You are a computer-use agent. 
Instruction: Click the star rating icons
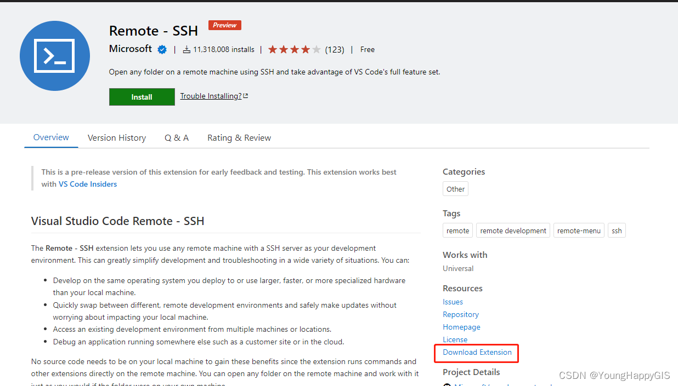pos(295,50)
